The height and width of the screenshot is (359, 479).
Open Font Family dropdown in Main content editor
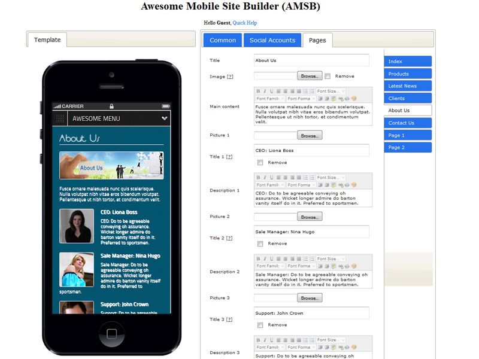click(x=270, y=99)
